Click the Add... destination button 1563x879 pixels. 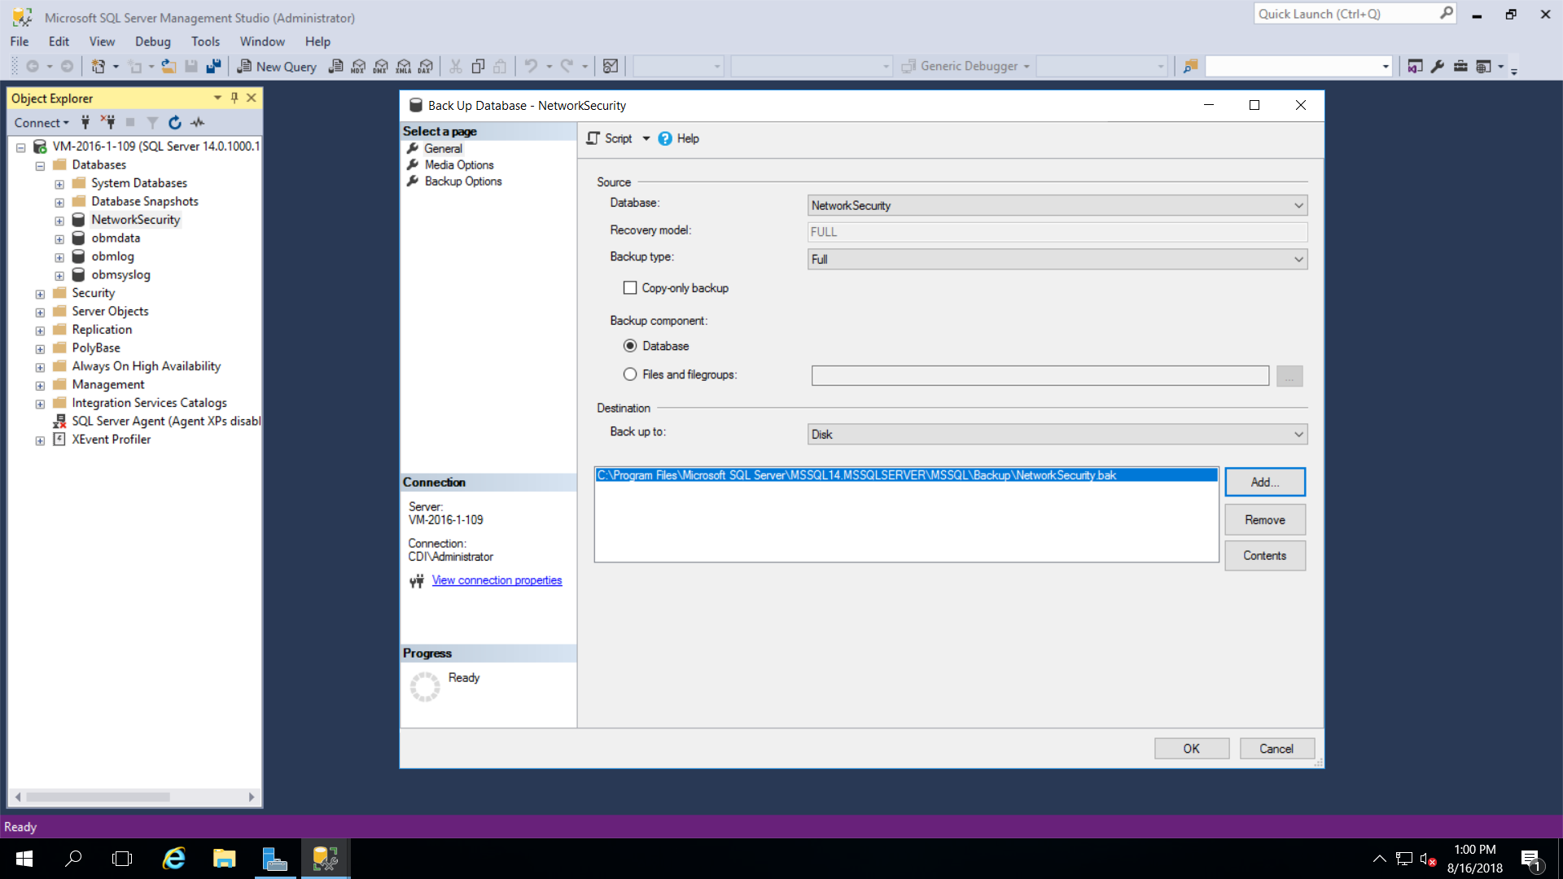click(1265, 482)
